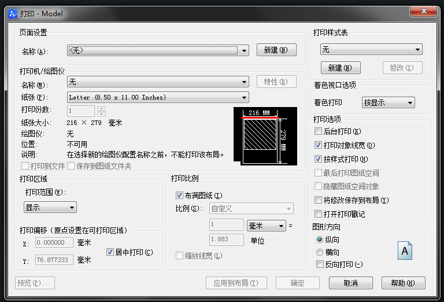Click the page orientation preview icon

pos(405,251)
